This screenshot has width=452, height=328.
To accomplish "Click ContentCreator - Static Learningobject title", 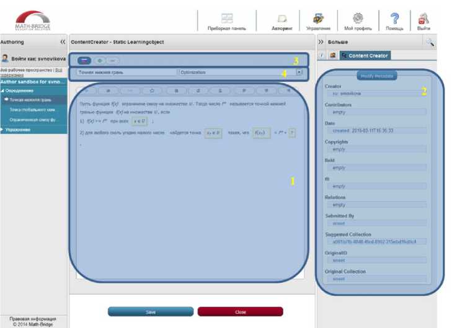I will click(117, 42).
